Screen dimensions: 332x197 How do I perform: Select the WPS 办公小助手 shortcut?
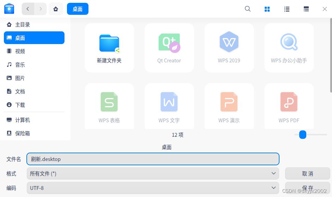289,48
